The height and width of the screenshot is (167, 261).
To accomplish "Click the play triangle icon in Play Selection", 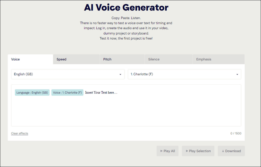I will coord(187,151).
